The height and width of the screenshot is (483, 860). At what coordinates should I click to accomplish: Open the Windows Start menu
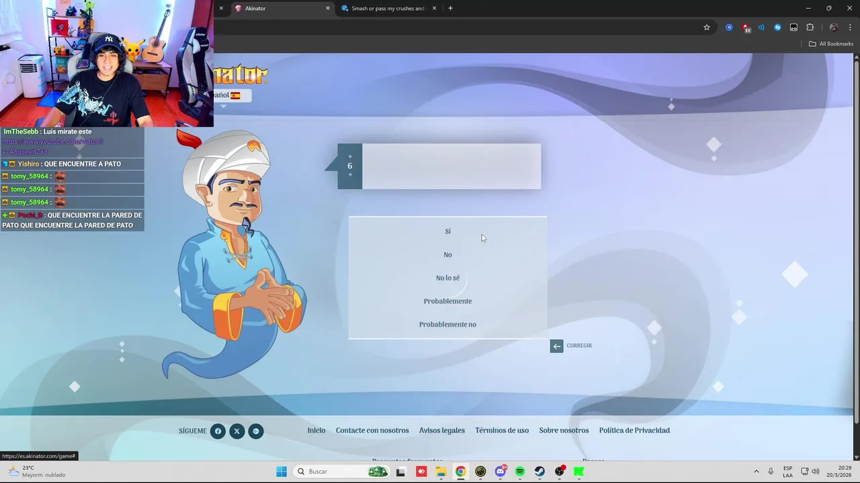282,472
